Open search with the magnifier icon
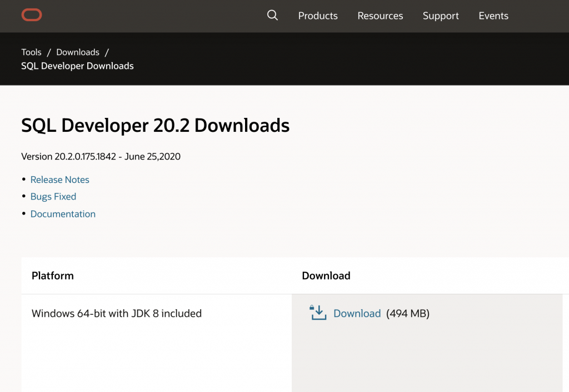The width and height of the screenshot is (569, 392). (272, 16)
